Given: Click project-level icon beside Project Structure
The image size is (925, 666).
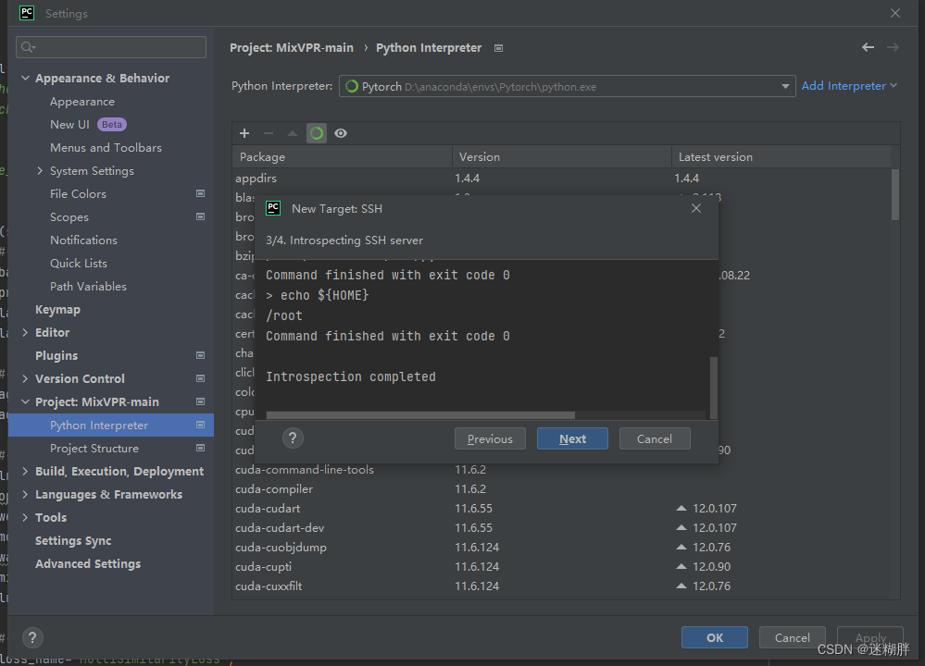Looking at the screenshot, I should (201, 448).
